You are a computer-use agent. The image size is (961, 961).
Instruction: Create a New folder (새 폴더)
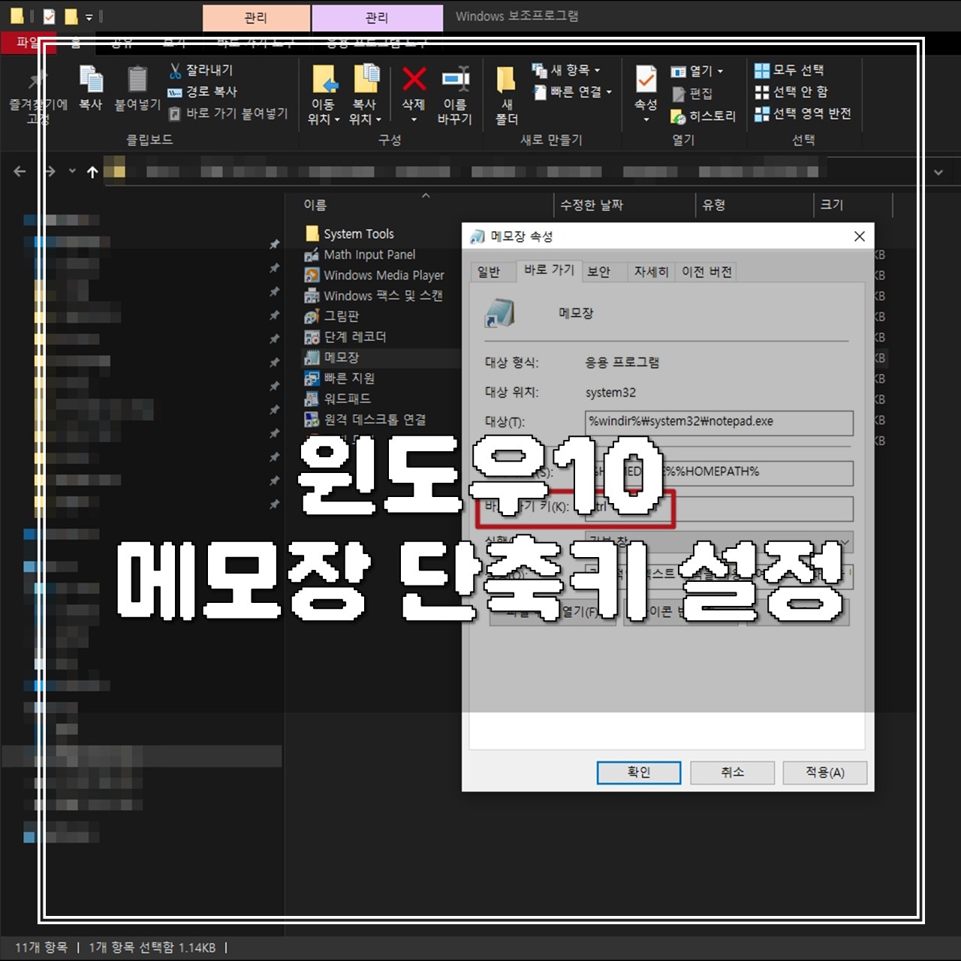(507, 95)
